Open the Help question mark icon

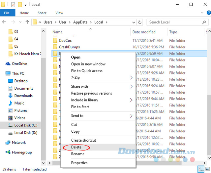pos(209,13)
